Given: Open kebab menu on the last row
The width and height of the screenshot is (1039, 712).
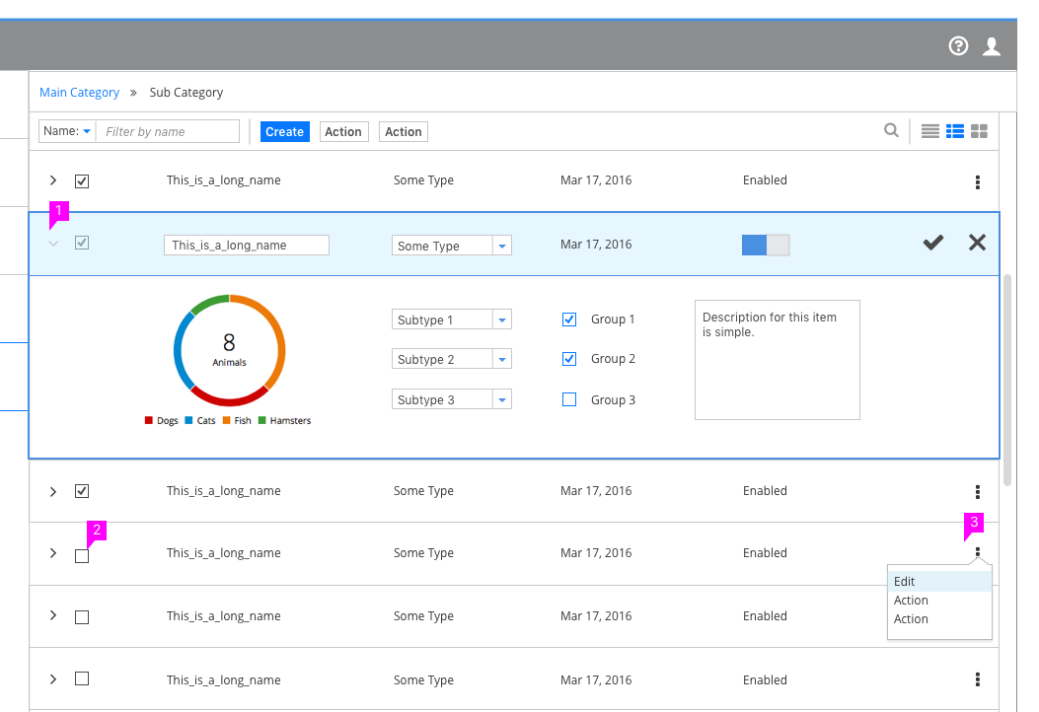Looking at the screenshot, I should pyautogui.click(x=978, y=678).
